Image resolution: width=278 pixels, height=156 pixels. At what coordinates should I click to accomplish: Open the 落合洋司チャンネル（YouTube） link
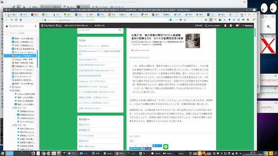(93, 87)
